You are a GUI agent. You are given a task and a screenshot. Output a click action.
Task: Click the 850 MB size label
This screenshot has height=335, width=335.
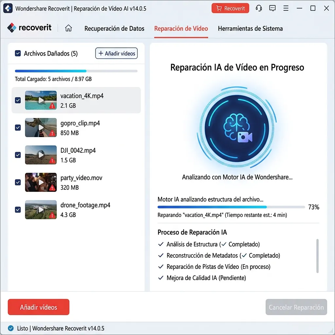[x=69, y=133]
